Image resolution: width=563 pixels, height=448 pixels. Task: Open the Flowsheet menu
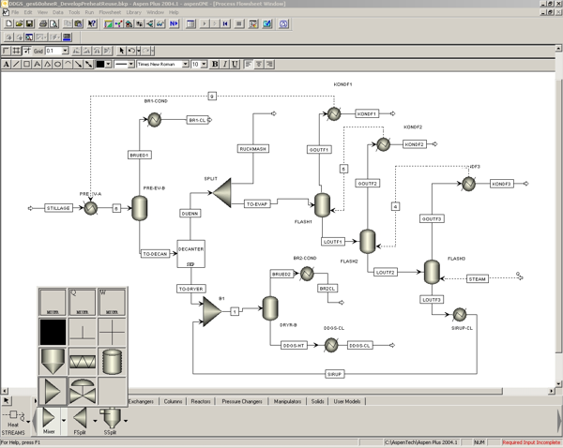tap(110, 12)
